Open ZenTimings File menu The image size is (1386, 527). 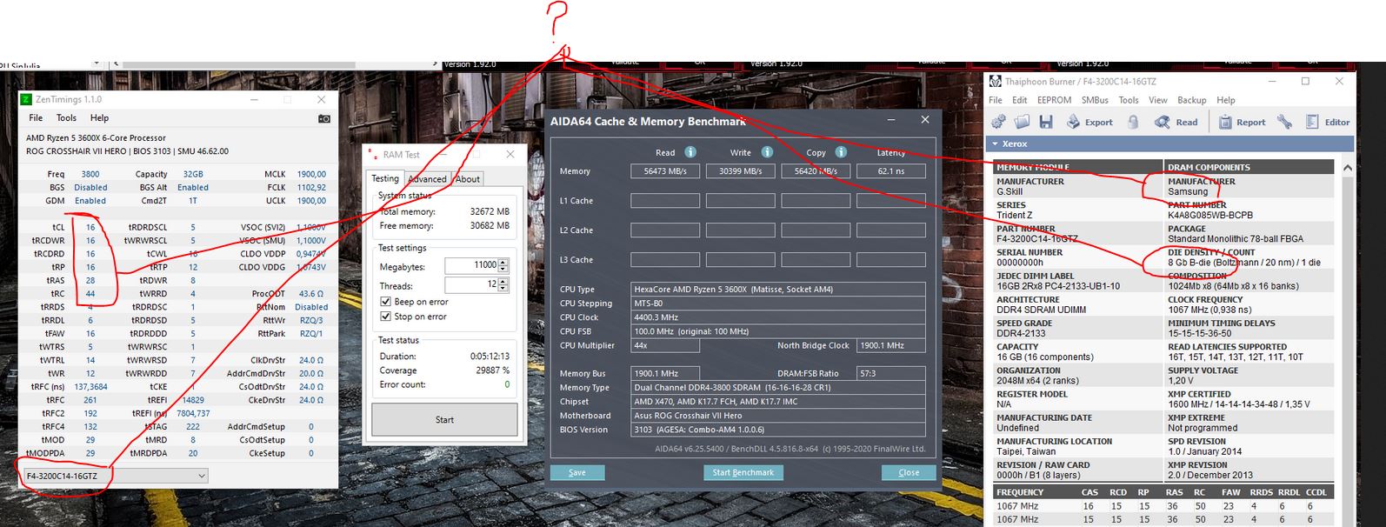pyautogui.click(x=36, y=117)
